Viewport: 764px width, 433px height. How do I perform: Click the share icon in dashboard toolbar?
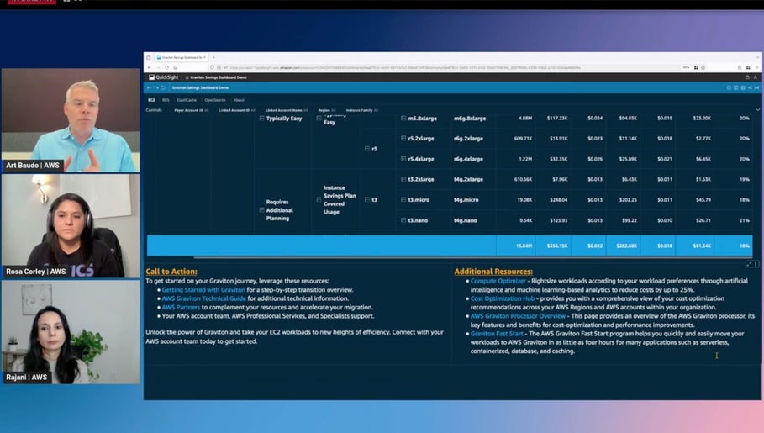(750, 87)
